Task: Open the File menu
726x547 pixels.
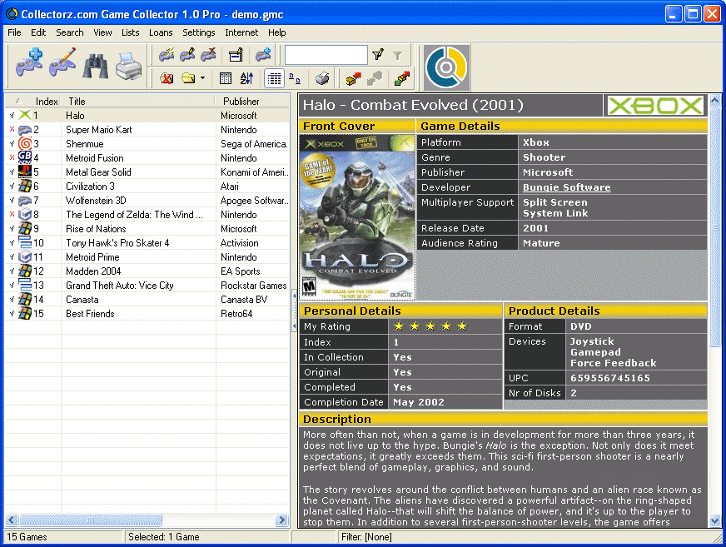Action: tap(14, 32)
